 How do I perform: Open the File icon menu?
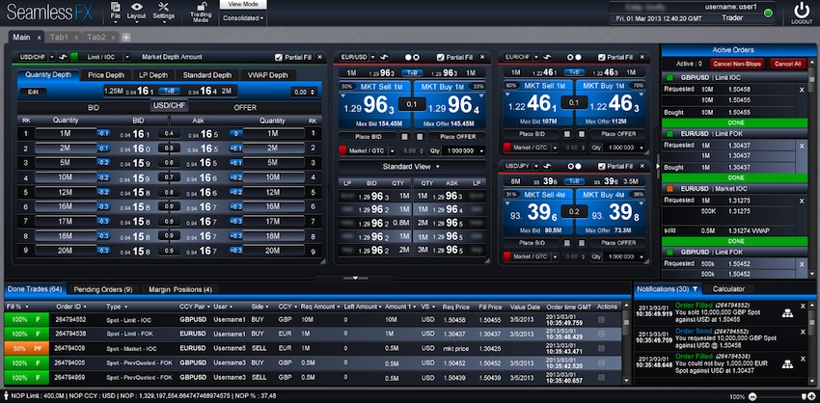pyautogui.click(x=115, y=9)
